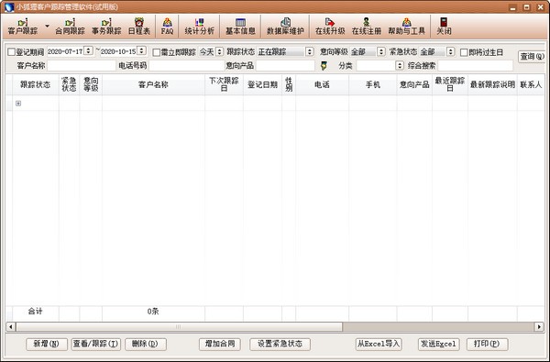Sort by 意向等级 column header
The image size is (550, 362).
pyautogui.click(x=91, y=84)
